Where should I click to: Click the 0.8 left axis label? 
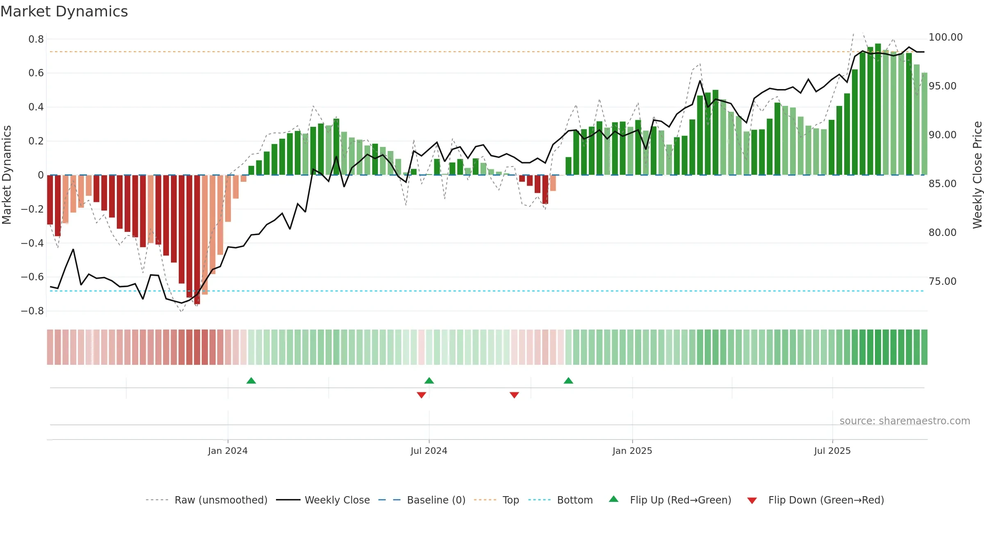point(36,39)
